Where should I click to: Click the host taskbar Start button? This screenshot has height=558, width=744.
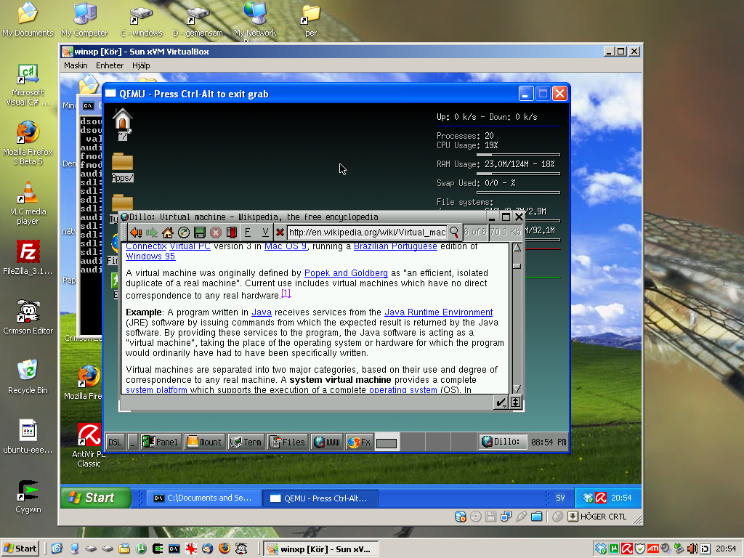point(20,549)
